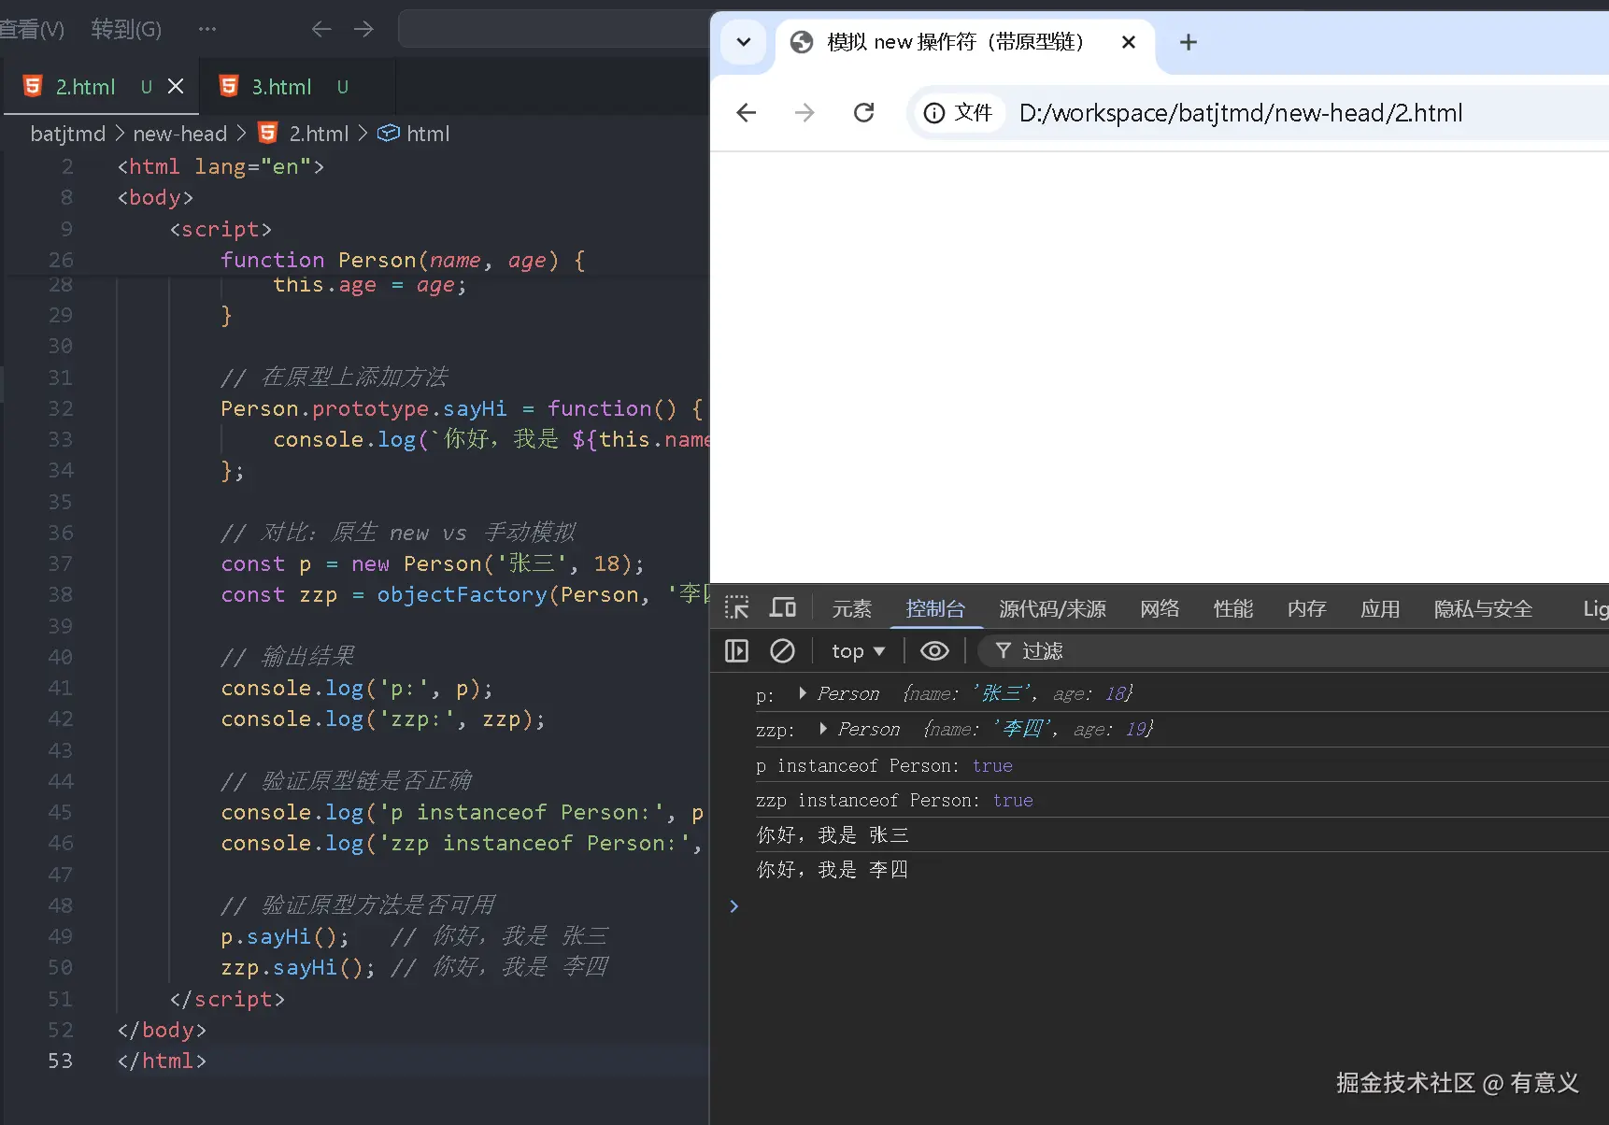
Task: Click the console input prompt arrow
Action: (x=734, y=906)
